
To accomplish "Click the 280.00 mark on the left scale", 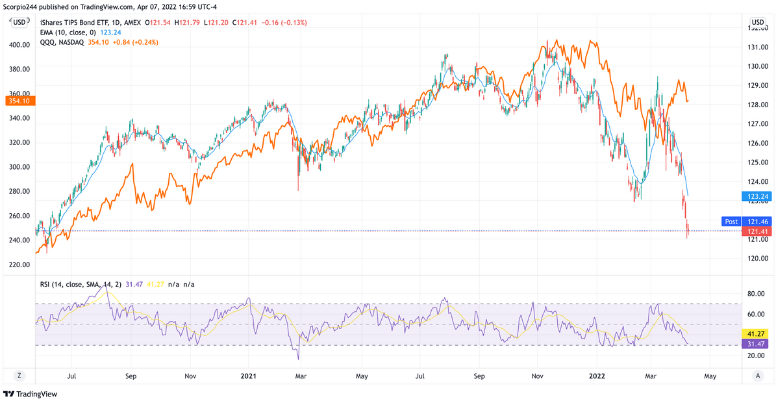I will click(x=21, y=191).
